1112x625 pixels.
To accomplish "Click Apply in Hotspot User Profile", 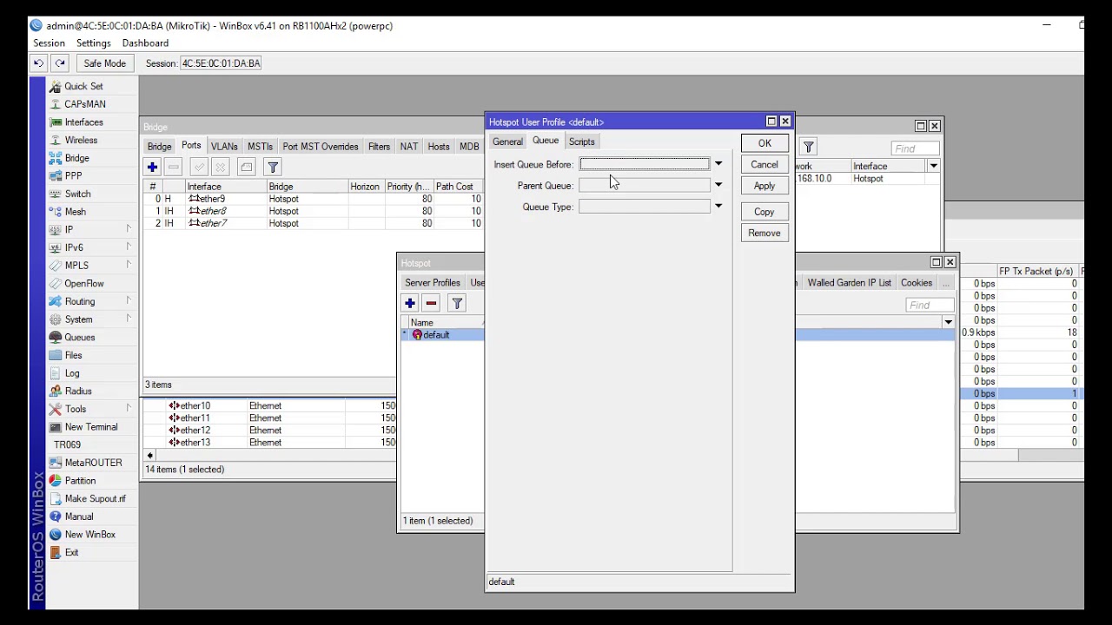I will 764,186.
